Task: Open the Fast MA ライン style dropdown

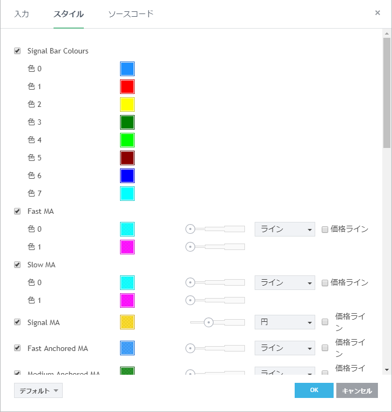Action: [x=284, y=229]
